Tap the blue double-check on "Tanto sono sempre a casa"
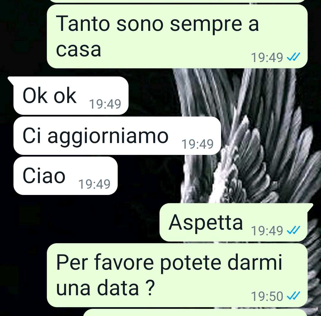Viewport: 321px width, 316px height. (293, 57)
